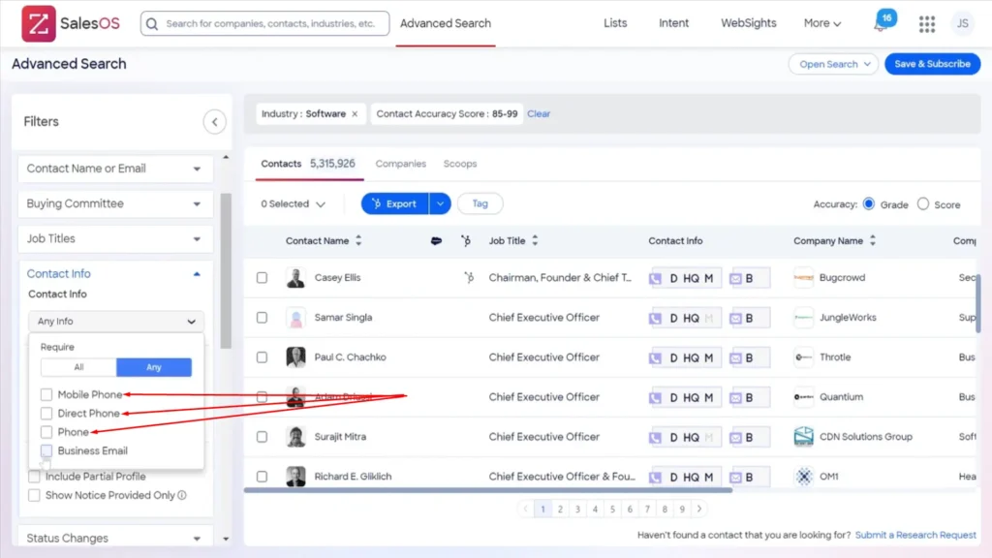Sort by Job Title column arrows
992x558 pixels.
coord(535,240)
